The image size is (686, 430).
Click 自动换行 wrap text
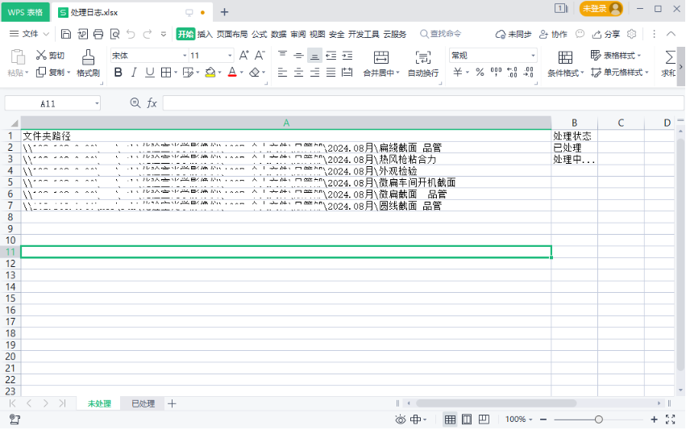pos(423,64)
